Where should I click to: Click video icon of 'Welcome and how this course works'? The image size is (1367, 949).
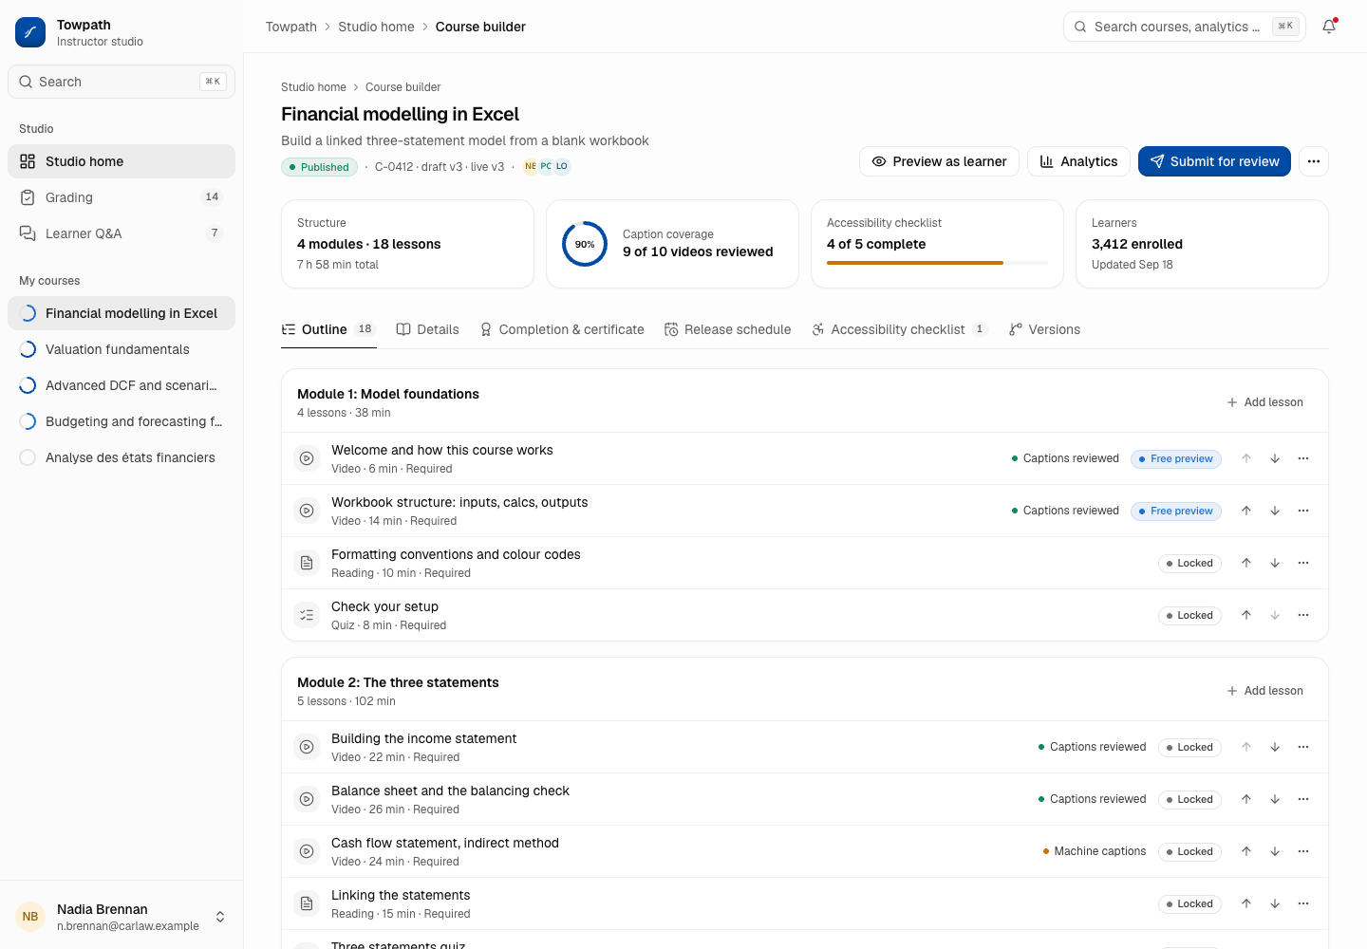[x=307, y=458]
